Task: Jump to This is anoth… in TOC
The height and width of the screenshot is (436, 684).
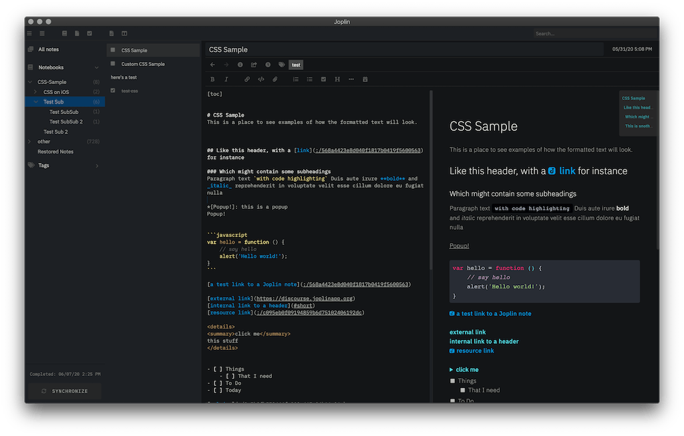Action: pos(637,126)
